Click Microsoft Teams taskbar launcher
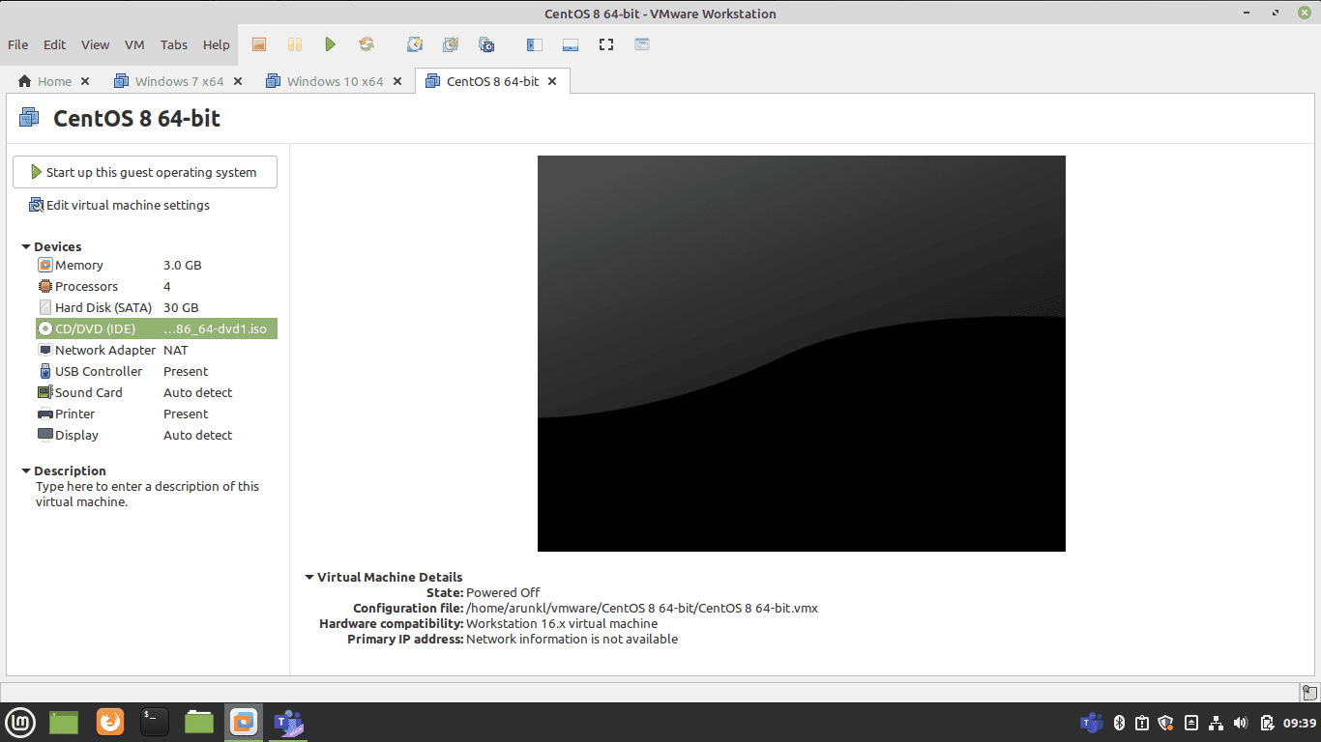The height and width of the screenshot is (742, 1321). click(x=288, y=721)
